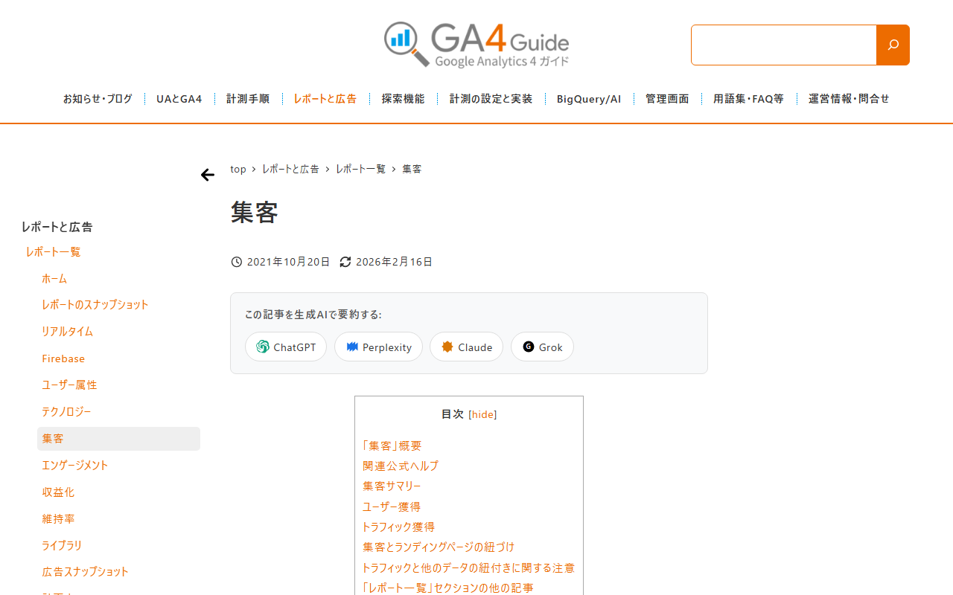Screen dimensions: 953x595
Task: Open ユーザー属性 in the sidebar
Action: coord(69,385)
